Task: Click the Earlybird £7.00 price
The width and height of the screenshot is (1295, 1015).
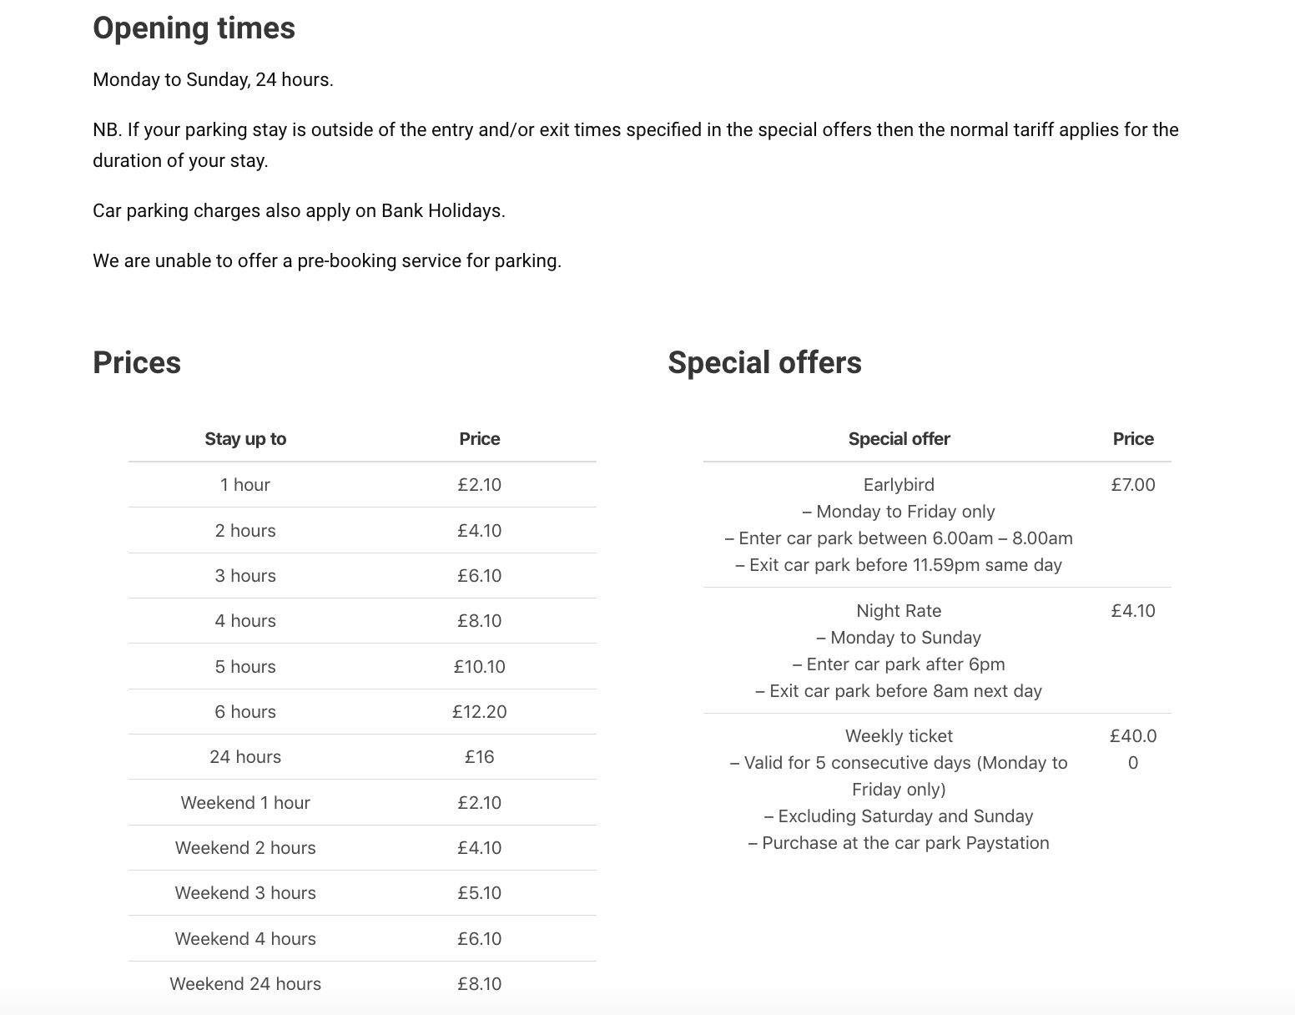Action: 1133,485
